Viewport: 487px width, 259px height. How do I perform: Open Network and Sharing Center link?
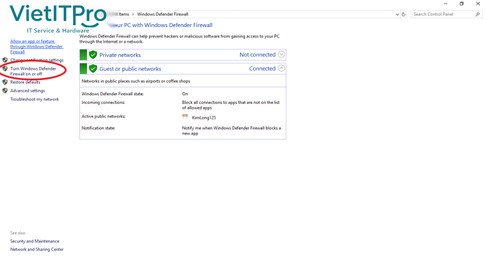point(37,250)
